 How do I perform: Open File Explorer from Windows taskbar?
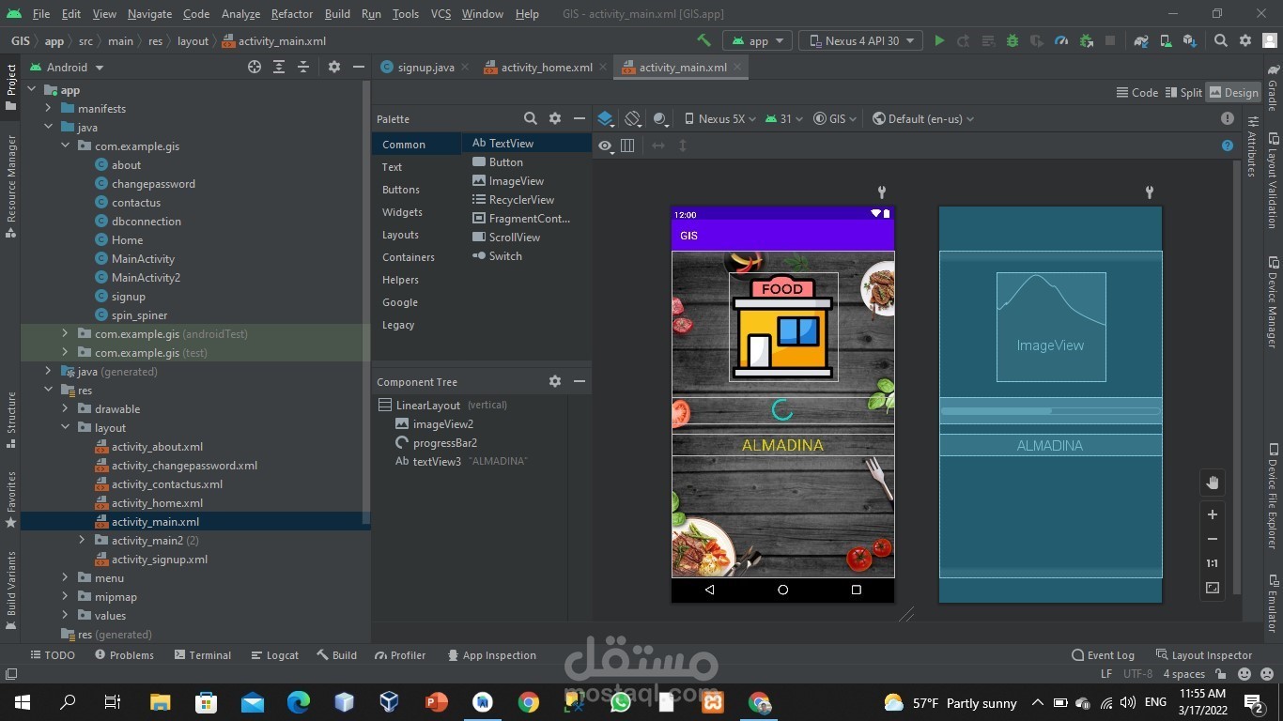pyautogui.click(x=161, y=702)
